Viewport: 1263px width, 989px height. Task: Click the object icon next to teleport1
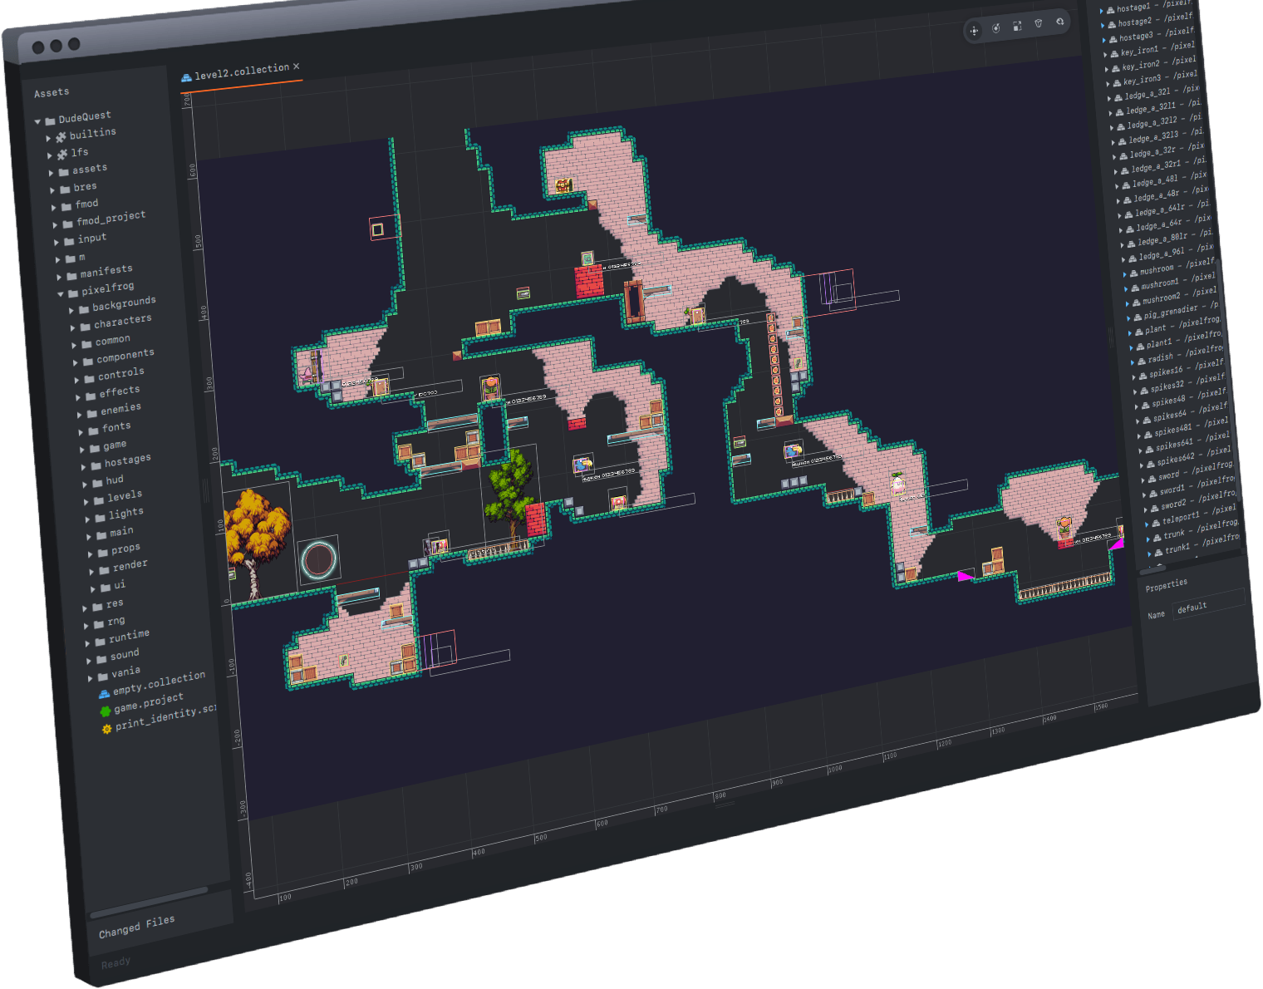tap(1156, 522)
